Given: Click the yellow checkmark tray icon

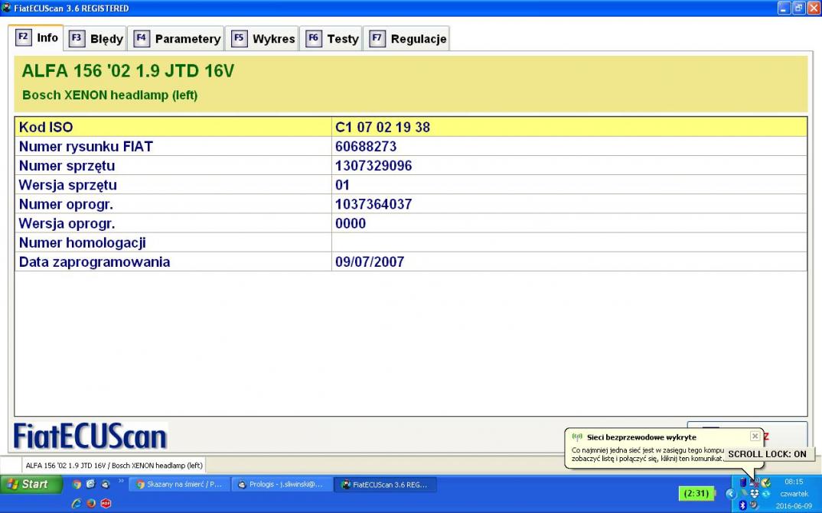Looking at the screenshot, I should [x=766, y=482].
